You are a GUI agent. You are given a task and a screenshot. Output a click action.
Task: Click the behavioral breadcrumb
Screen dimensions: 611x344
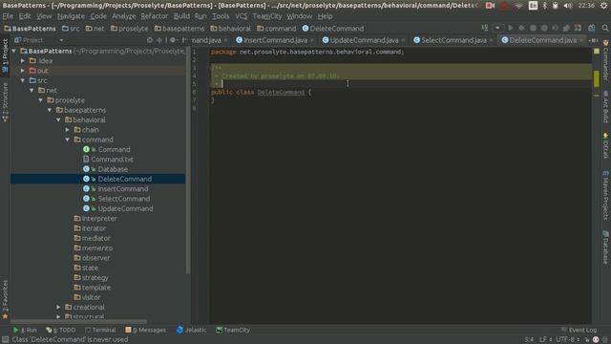coord(231,29)
